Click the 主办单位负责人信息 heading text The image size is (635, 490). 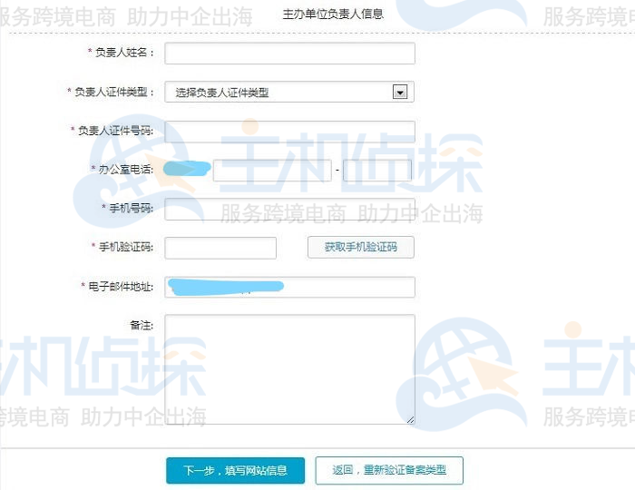333,15
